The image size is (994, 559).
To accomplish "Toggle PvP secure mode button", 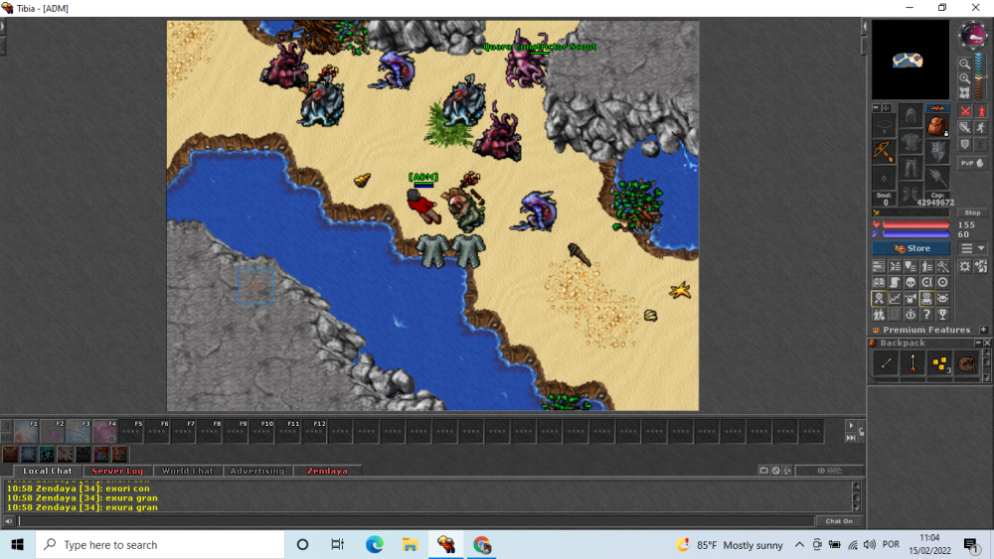I will (x=973, y=163).
